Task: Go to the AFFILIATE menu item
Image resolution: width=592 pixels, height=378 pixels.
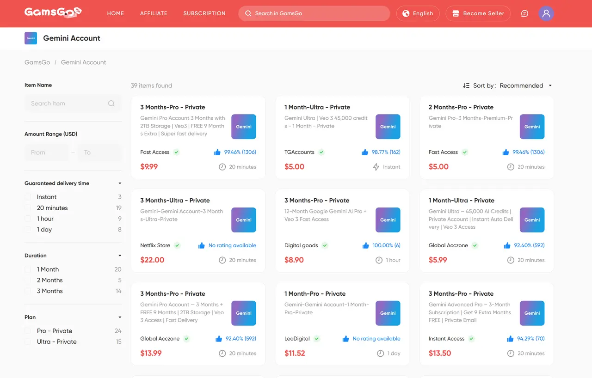Action: click(x=154, y=13)
